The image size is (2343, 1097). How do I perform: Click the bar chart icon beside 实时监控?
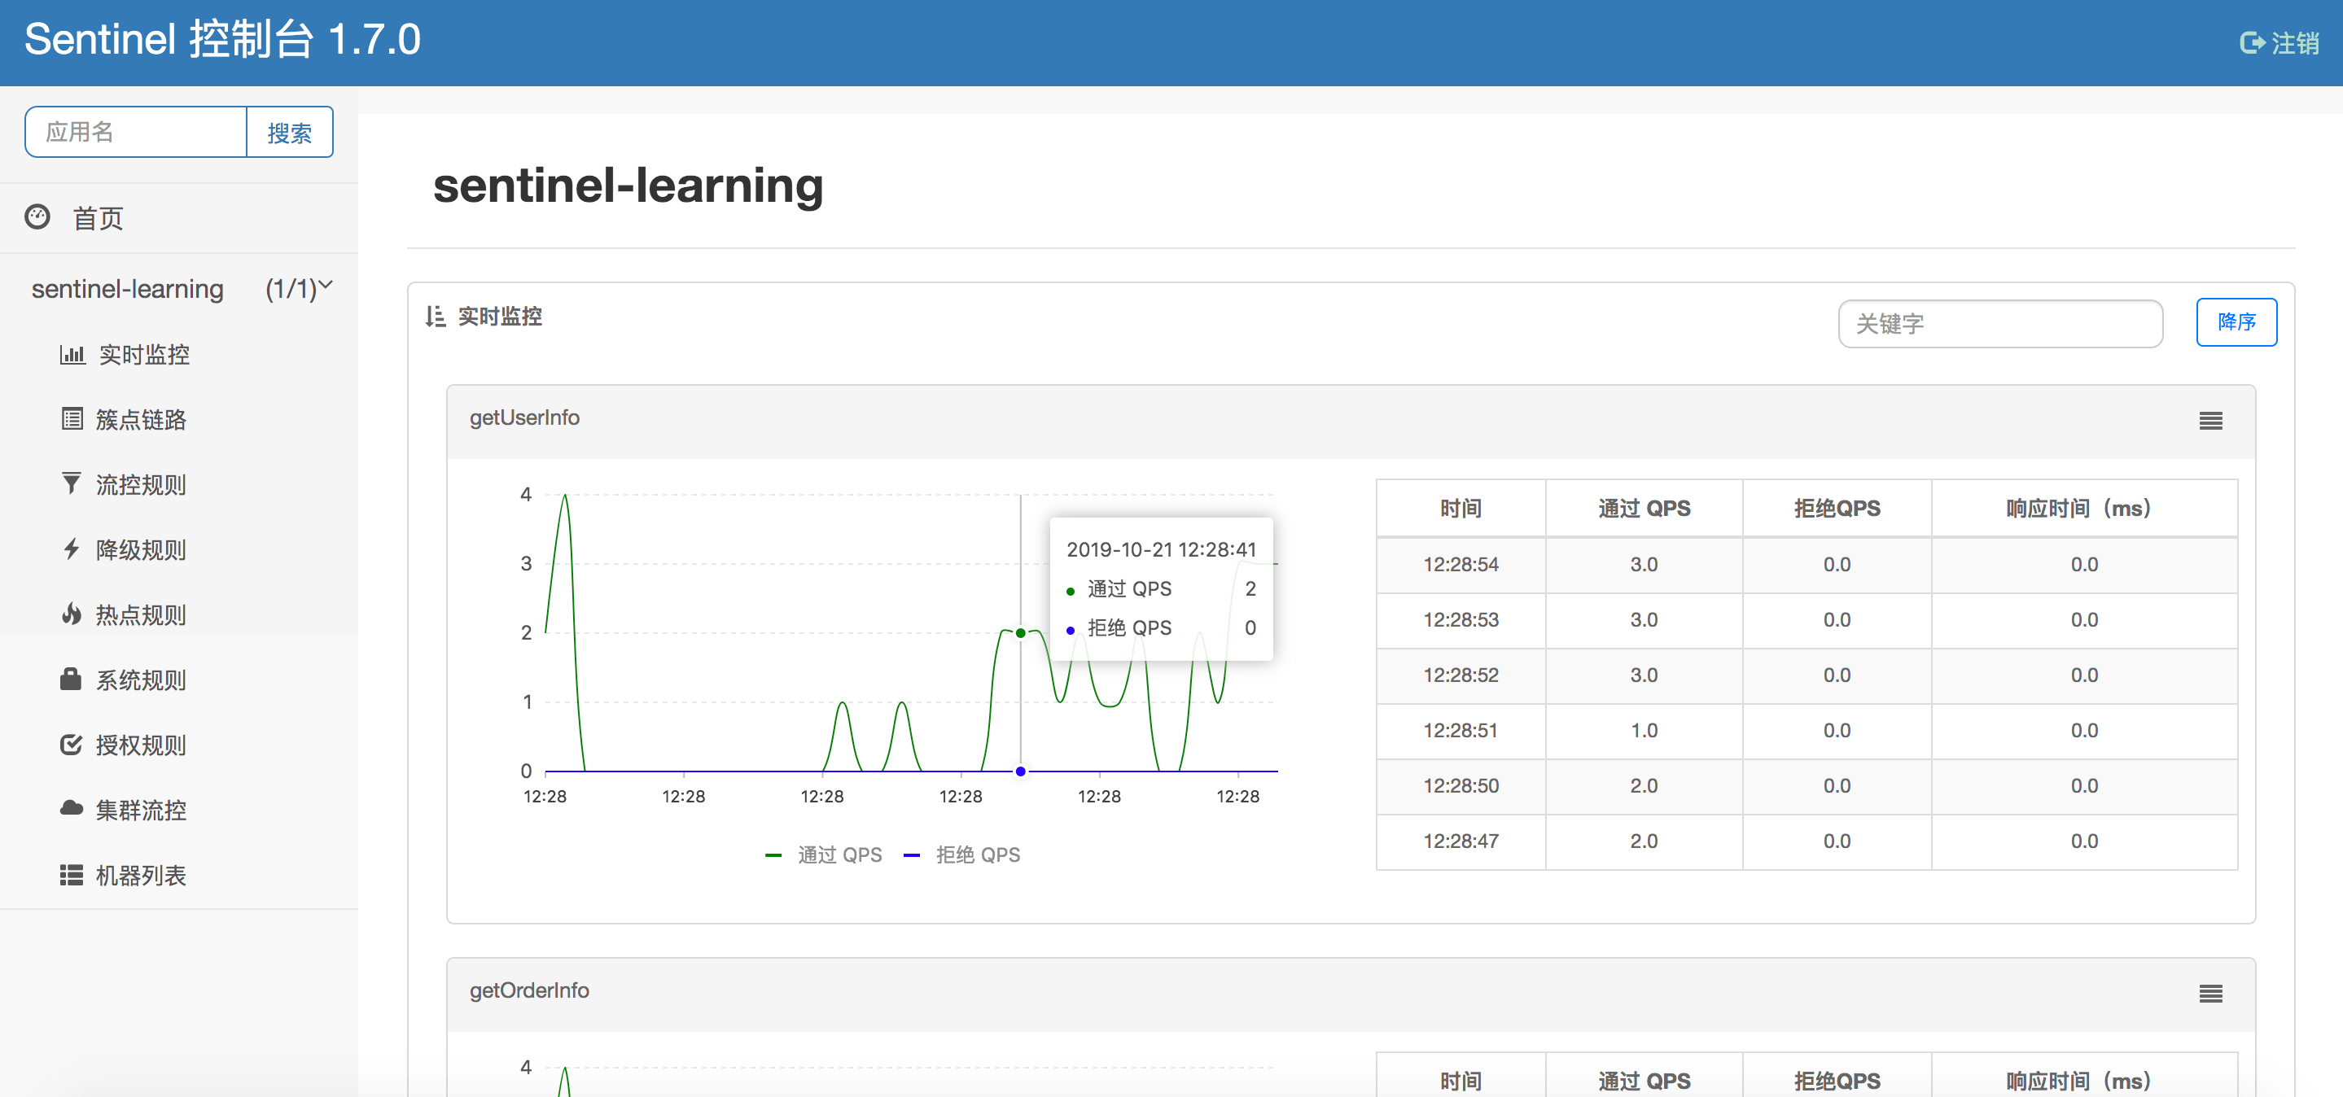pos(72,355)
